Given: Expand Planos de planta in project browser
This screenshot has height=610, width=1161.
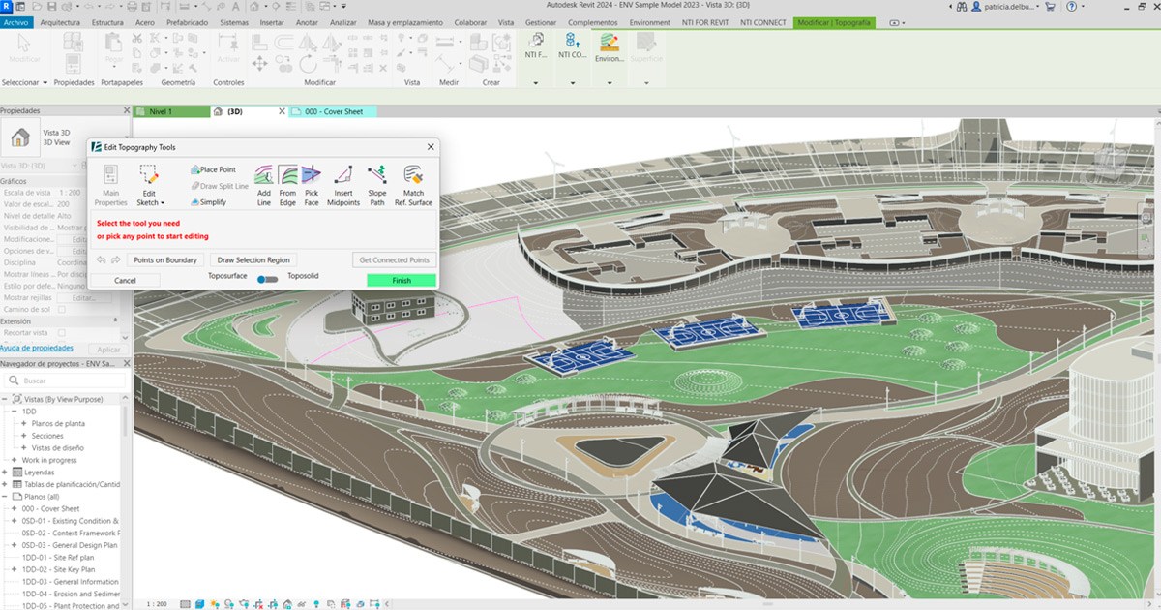Looking at the screenshot, I should pyautogui.click(x=23, y=423).
